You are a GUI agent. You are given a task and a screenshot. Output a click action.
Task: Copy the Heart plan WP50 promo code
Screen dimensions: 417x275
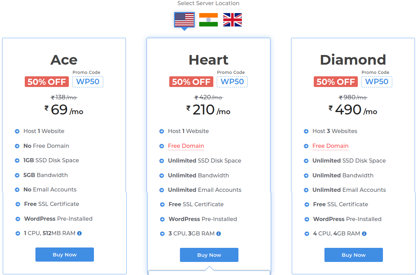[x=232, y=82]
